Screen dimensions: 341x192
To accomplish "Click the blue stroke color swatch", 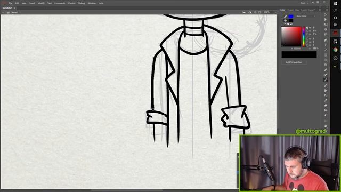I will [291, 17].
